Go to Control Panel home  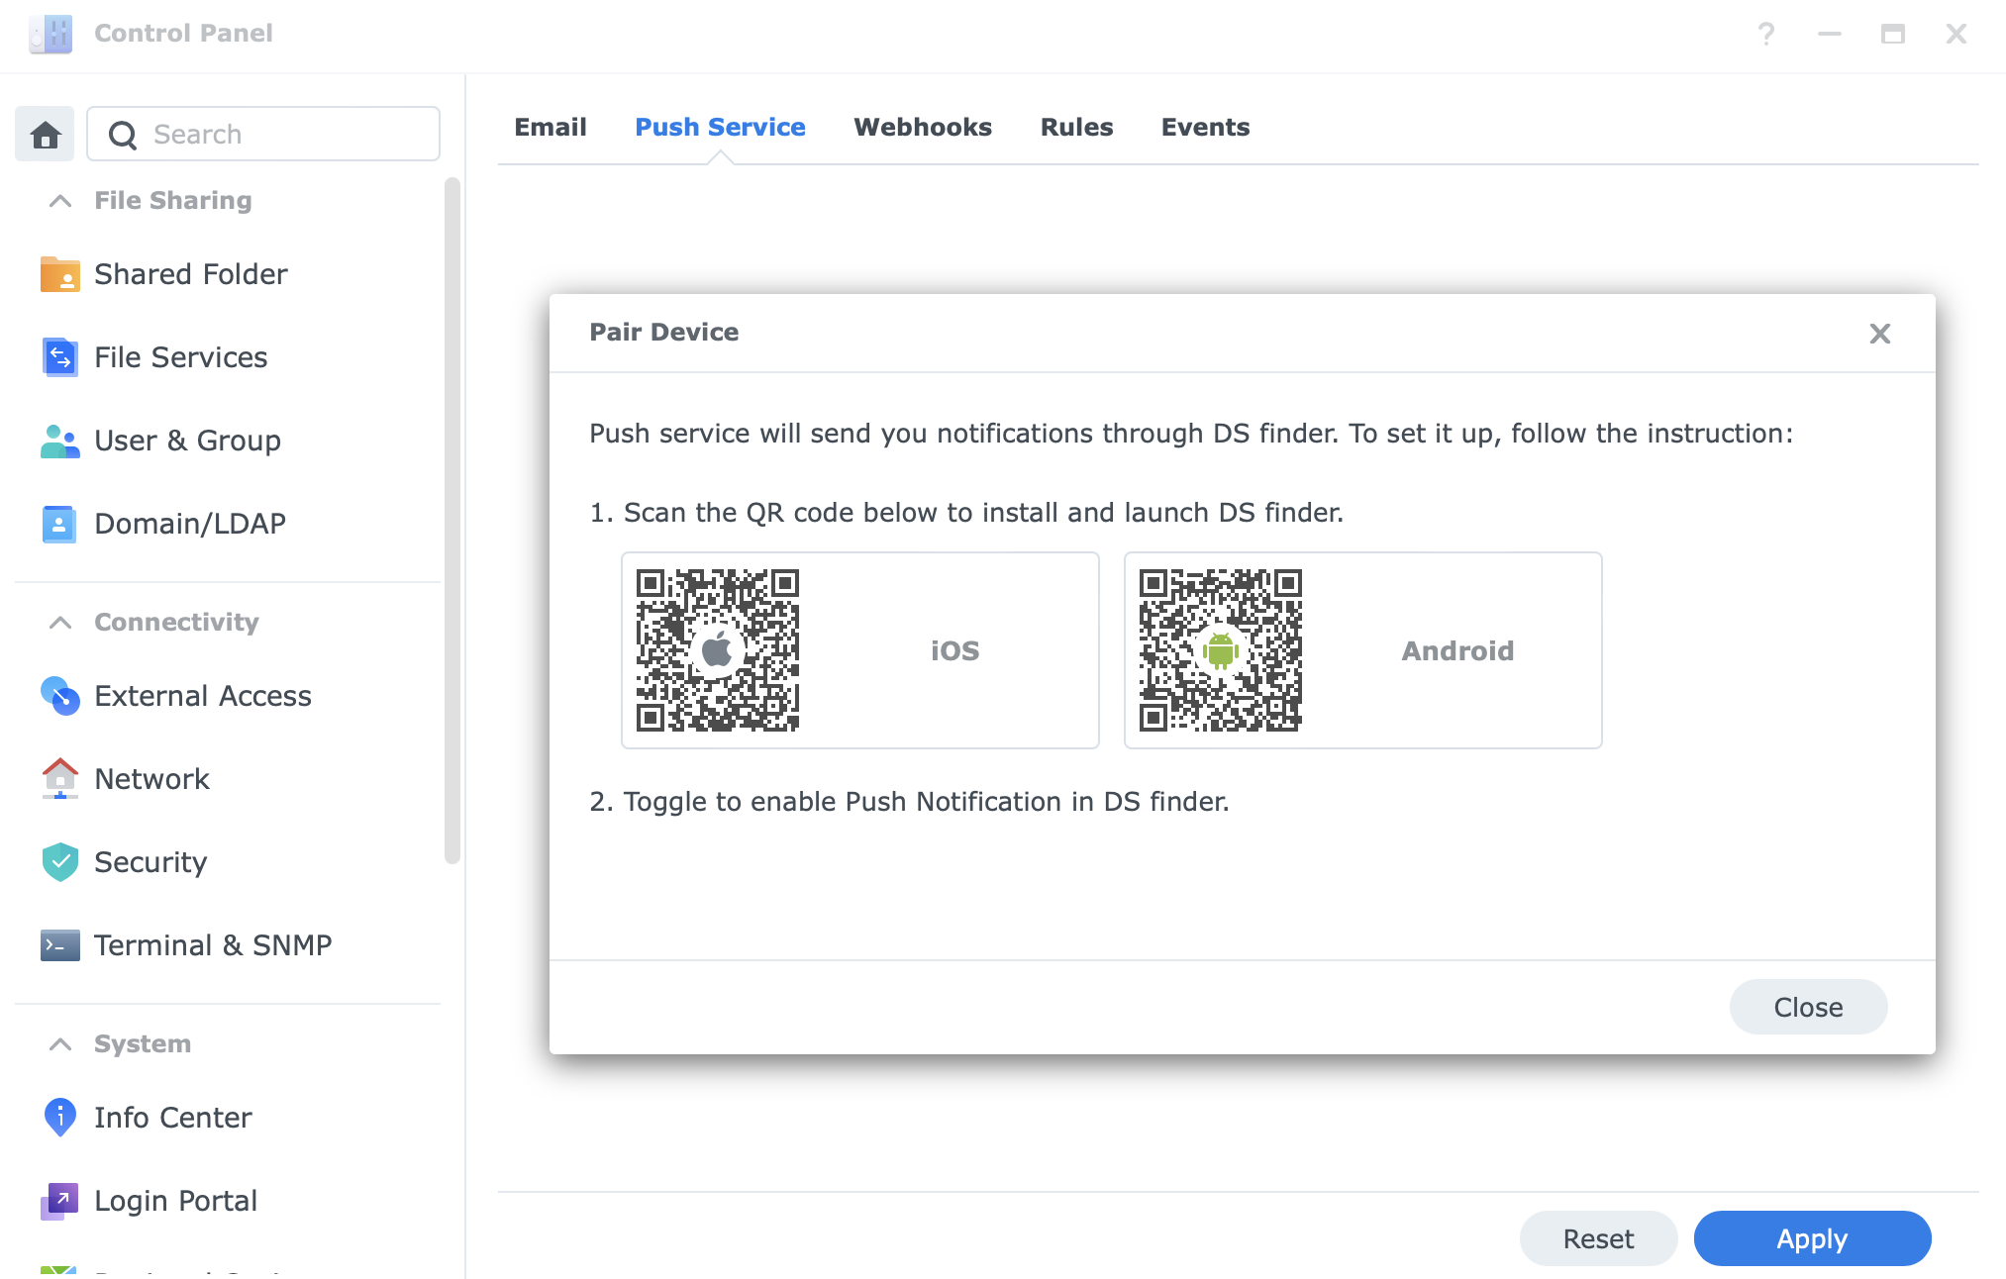pyautogui.click(x=45, y=134)
